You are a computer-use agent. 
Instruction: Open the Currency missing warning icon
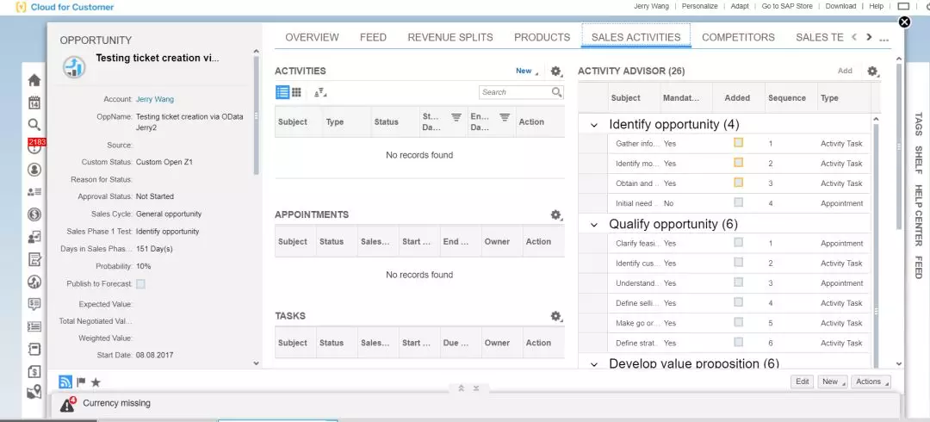(68, 404)
